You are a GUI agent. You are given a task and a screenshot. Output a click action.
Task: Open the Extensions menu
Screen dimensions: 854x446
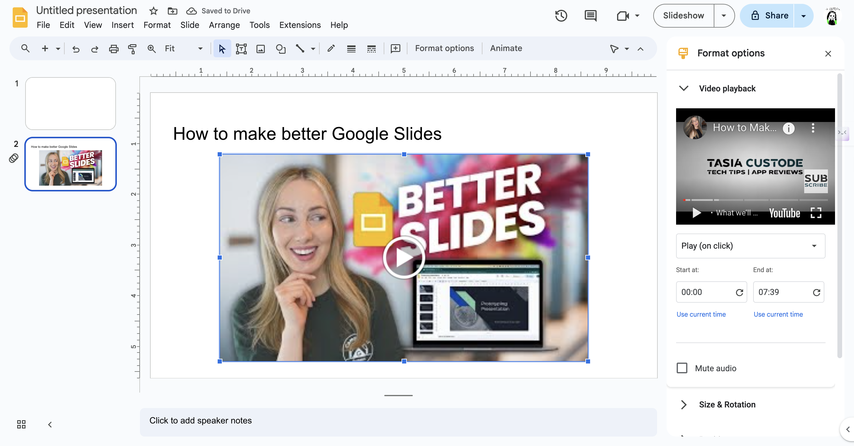pyautogui.click(x=300, y=25)
